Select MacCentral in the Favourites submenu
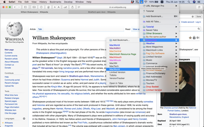This screenshot has height=127, width=204. [x=123, y=51]
